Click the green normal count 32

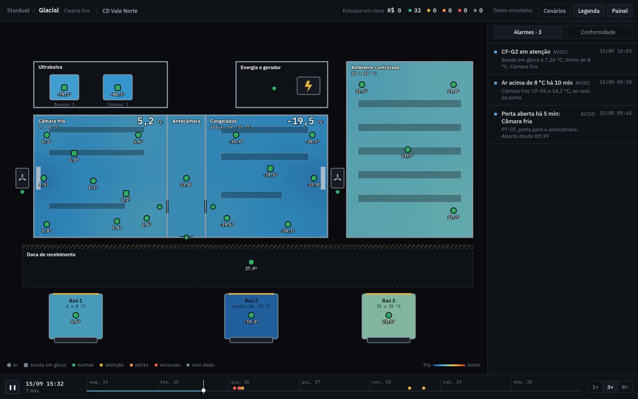415,10
